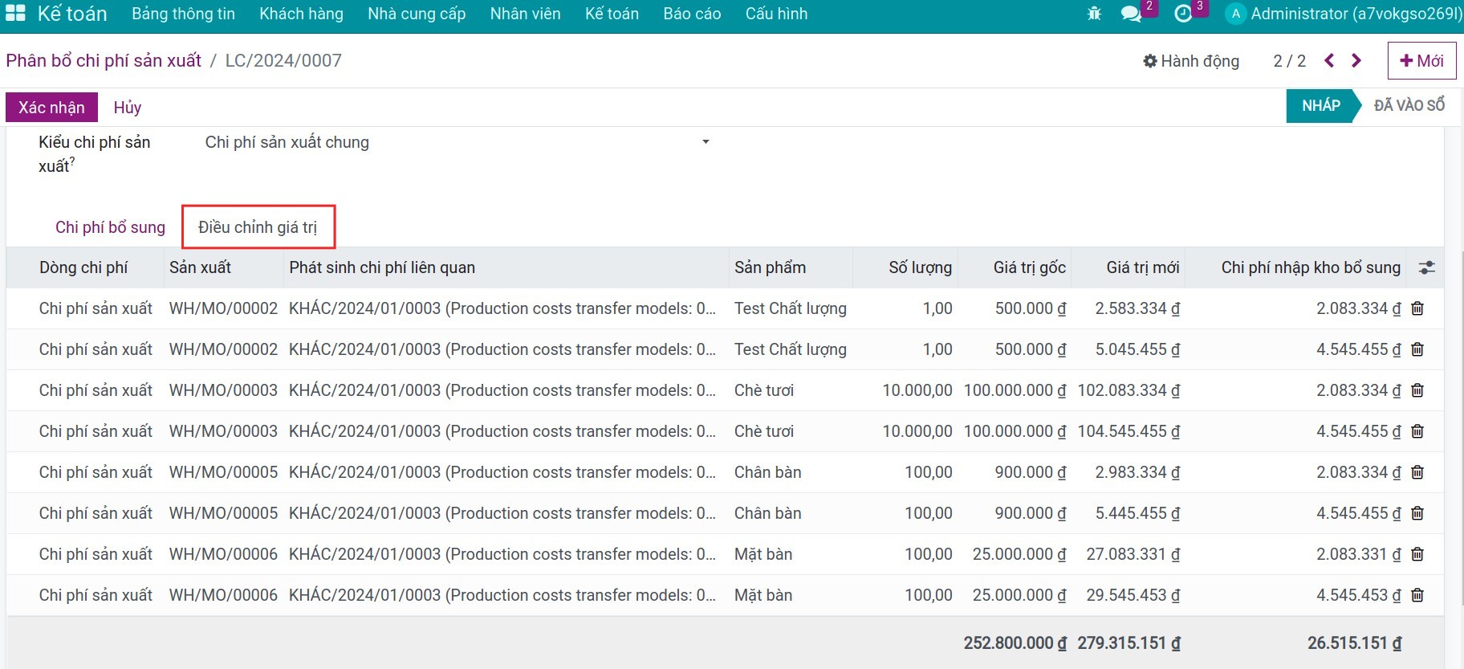Open the debug bug icon menu
Screen dimensions: 1464x669
[1094, 14]
